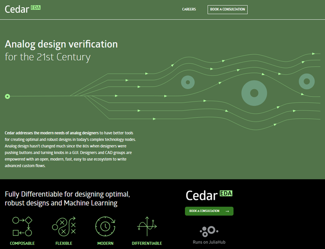
Task: Click header Book a Consultation button
Action: [227, 9]
